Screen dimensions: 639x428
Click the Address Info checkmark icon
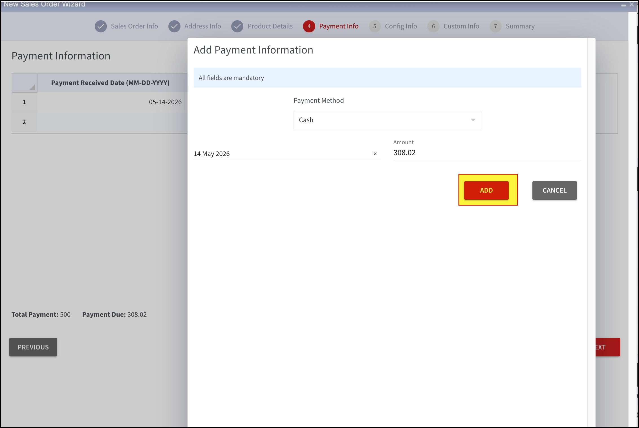point(174,26)
